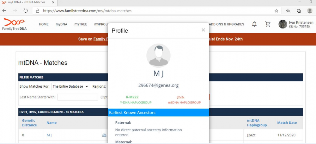Close the Profile popup with the X
The width and height of the screenshot is (316, 144).
[203, 30]
